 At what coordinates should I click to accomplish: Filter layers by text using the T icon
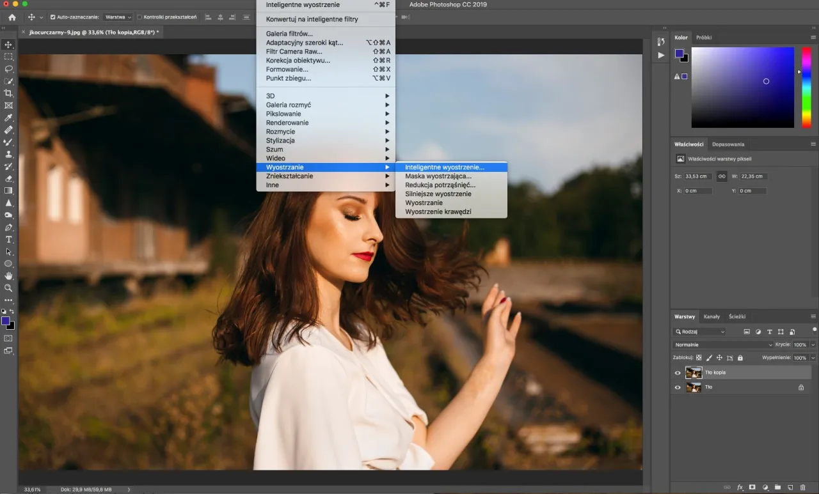(770, 332)
